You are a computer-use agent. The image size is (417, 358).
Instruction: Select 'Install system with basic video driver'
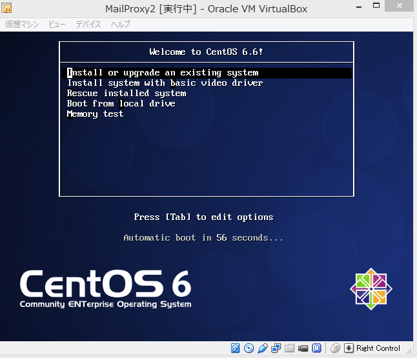click(x=165, y=83)
